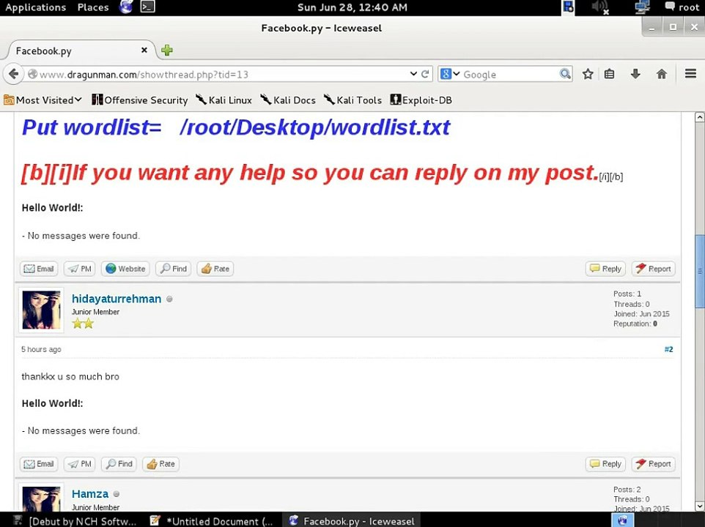Show bookmarks list icon

(609, 74)
